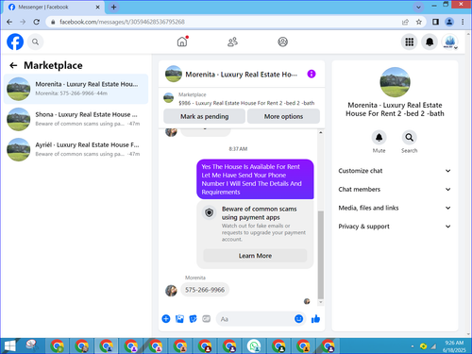The width and height of the screenshot is (472, 354).
Task: Share this page icon in address bar
Action: (405, 22)
